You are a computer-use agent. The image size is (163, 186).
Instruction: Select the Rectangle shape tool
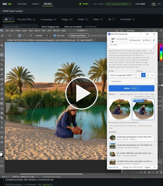(2, 133)
